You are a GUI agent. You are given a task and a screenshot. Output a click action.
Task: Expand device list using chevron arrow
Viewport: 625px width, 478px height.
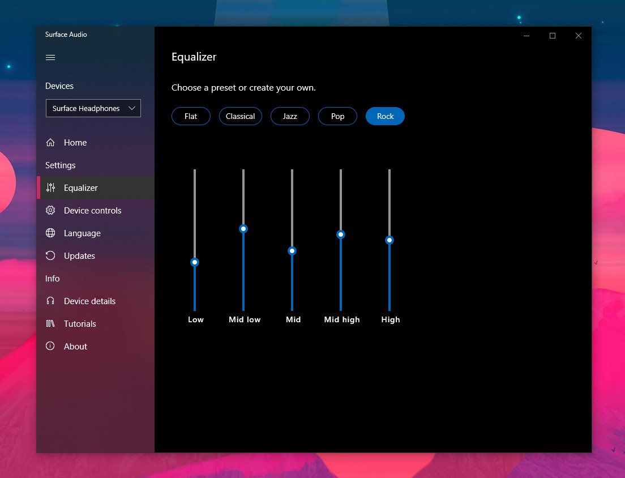coord(131,108)
